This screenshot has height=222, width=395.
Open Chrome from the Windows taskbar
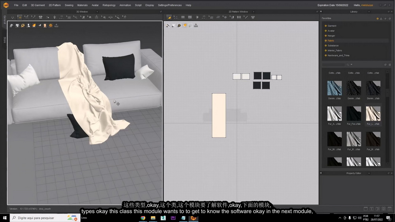143,218
